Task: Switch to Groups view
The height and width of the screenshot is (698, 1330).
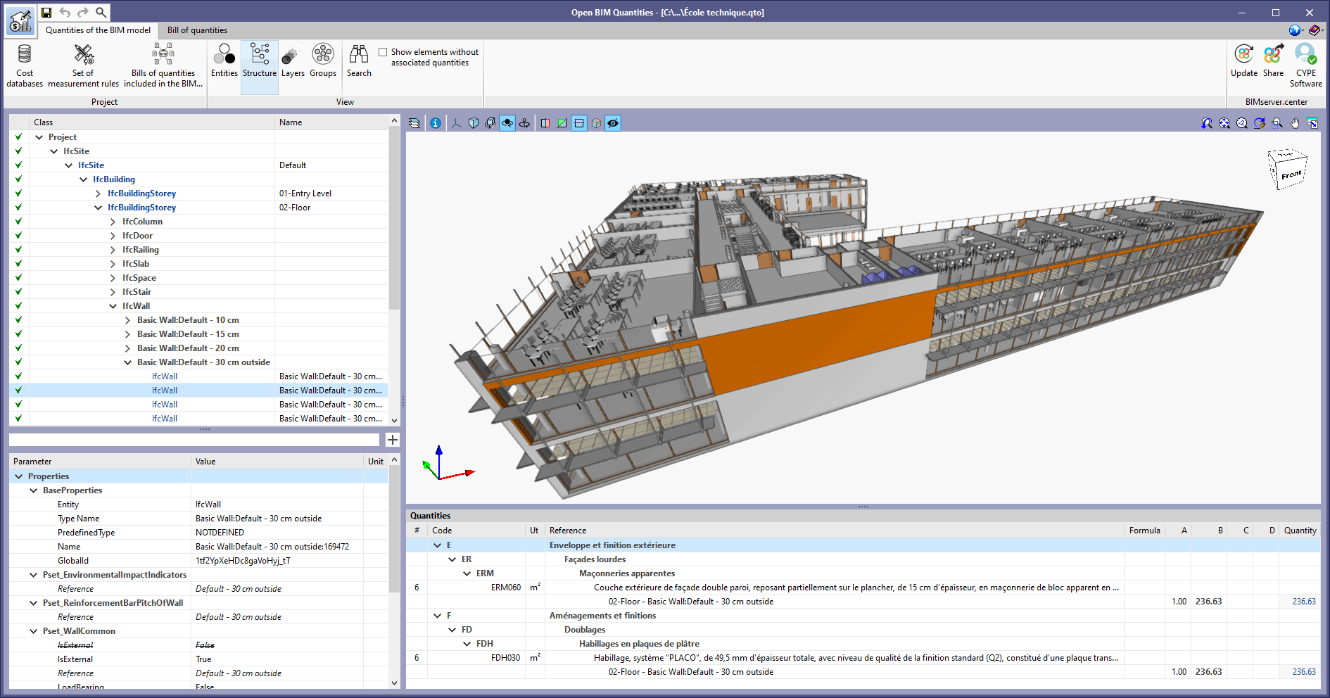Action: tap(323, 61)
